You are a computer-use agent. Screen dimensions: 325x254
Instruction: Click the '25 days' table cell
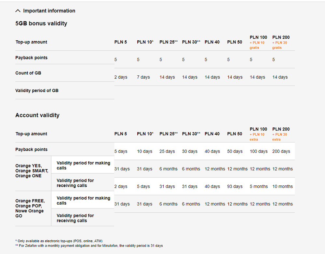(x=167, y=151)
